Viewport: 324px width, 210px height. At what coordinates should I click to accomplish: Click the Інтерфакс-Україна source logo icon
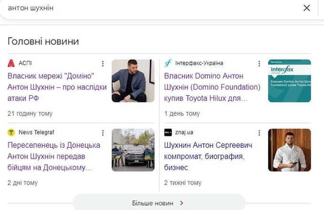tap(168, 63)
